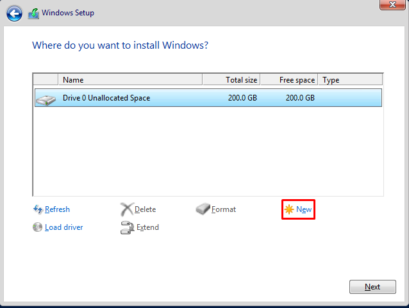Click the 200.0 GB total size value
The height and width of the screenshot is (308, 409).
coord(242,98)
